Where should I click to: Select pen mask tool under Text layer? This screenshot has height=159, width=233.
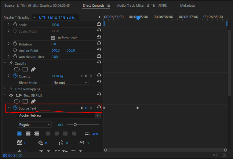33,101
